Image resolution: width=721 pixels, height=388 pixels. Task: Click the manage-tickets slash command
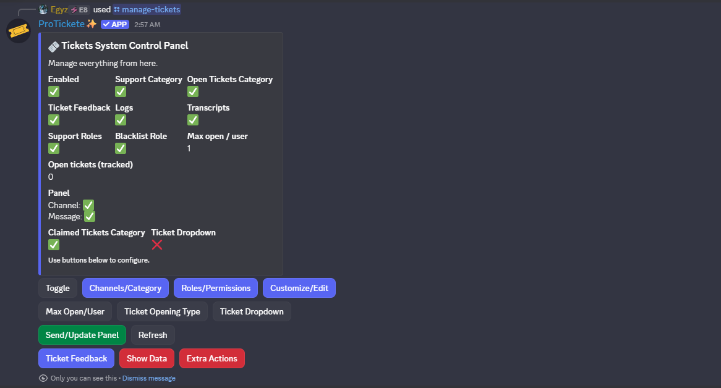[147, 9]
